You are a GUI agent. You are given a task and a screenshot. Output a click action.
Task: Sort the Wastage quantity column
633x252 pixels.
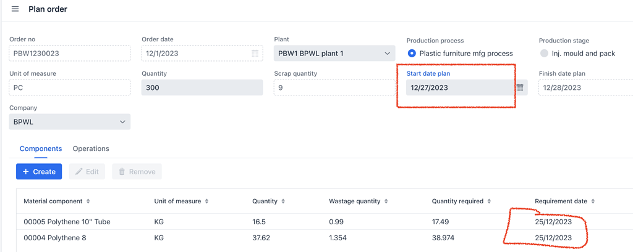[386, 201]
